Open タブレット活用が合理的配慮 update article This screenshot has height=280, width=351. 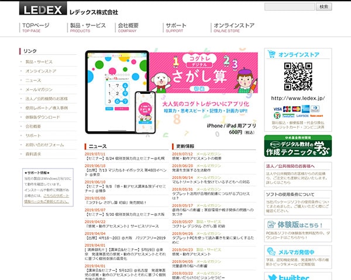(211, 196)
